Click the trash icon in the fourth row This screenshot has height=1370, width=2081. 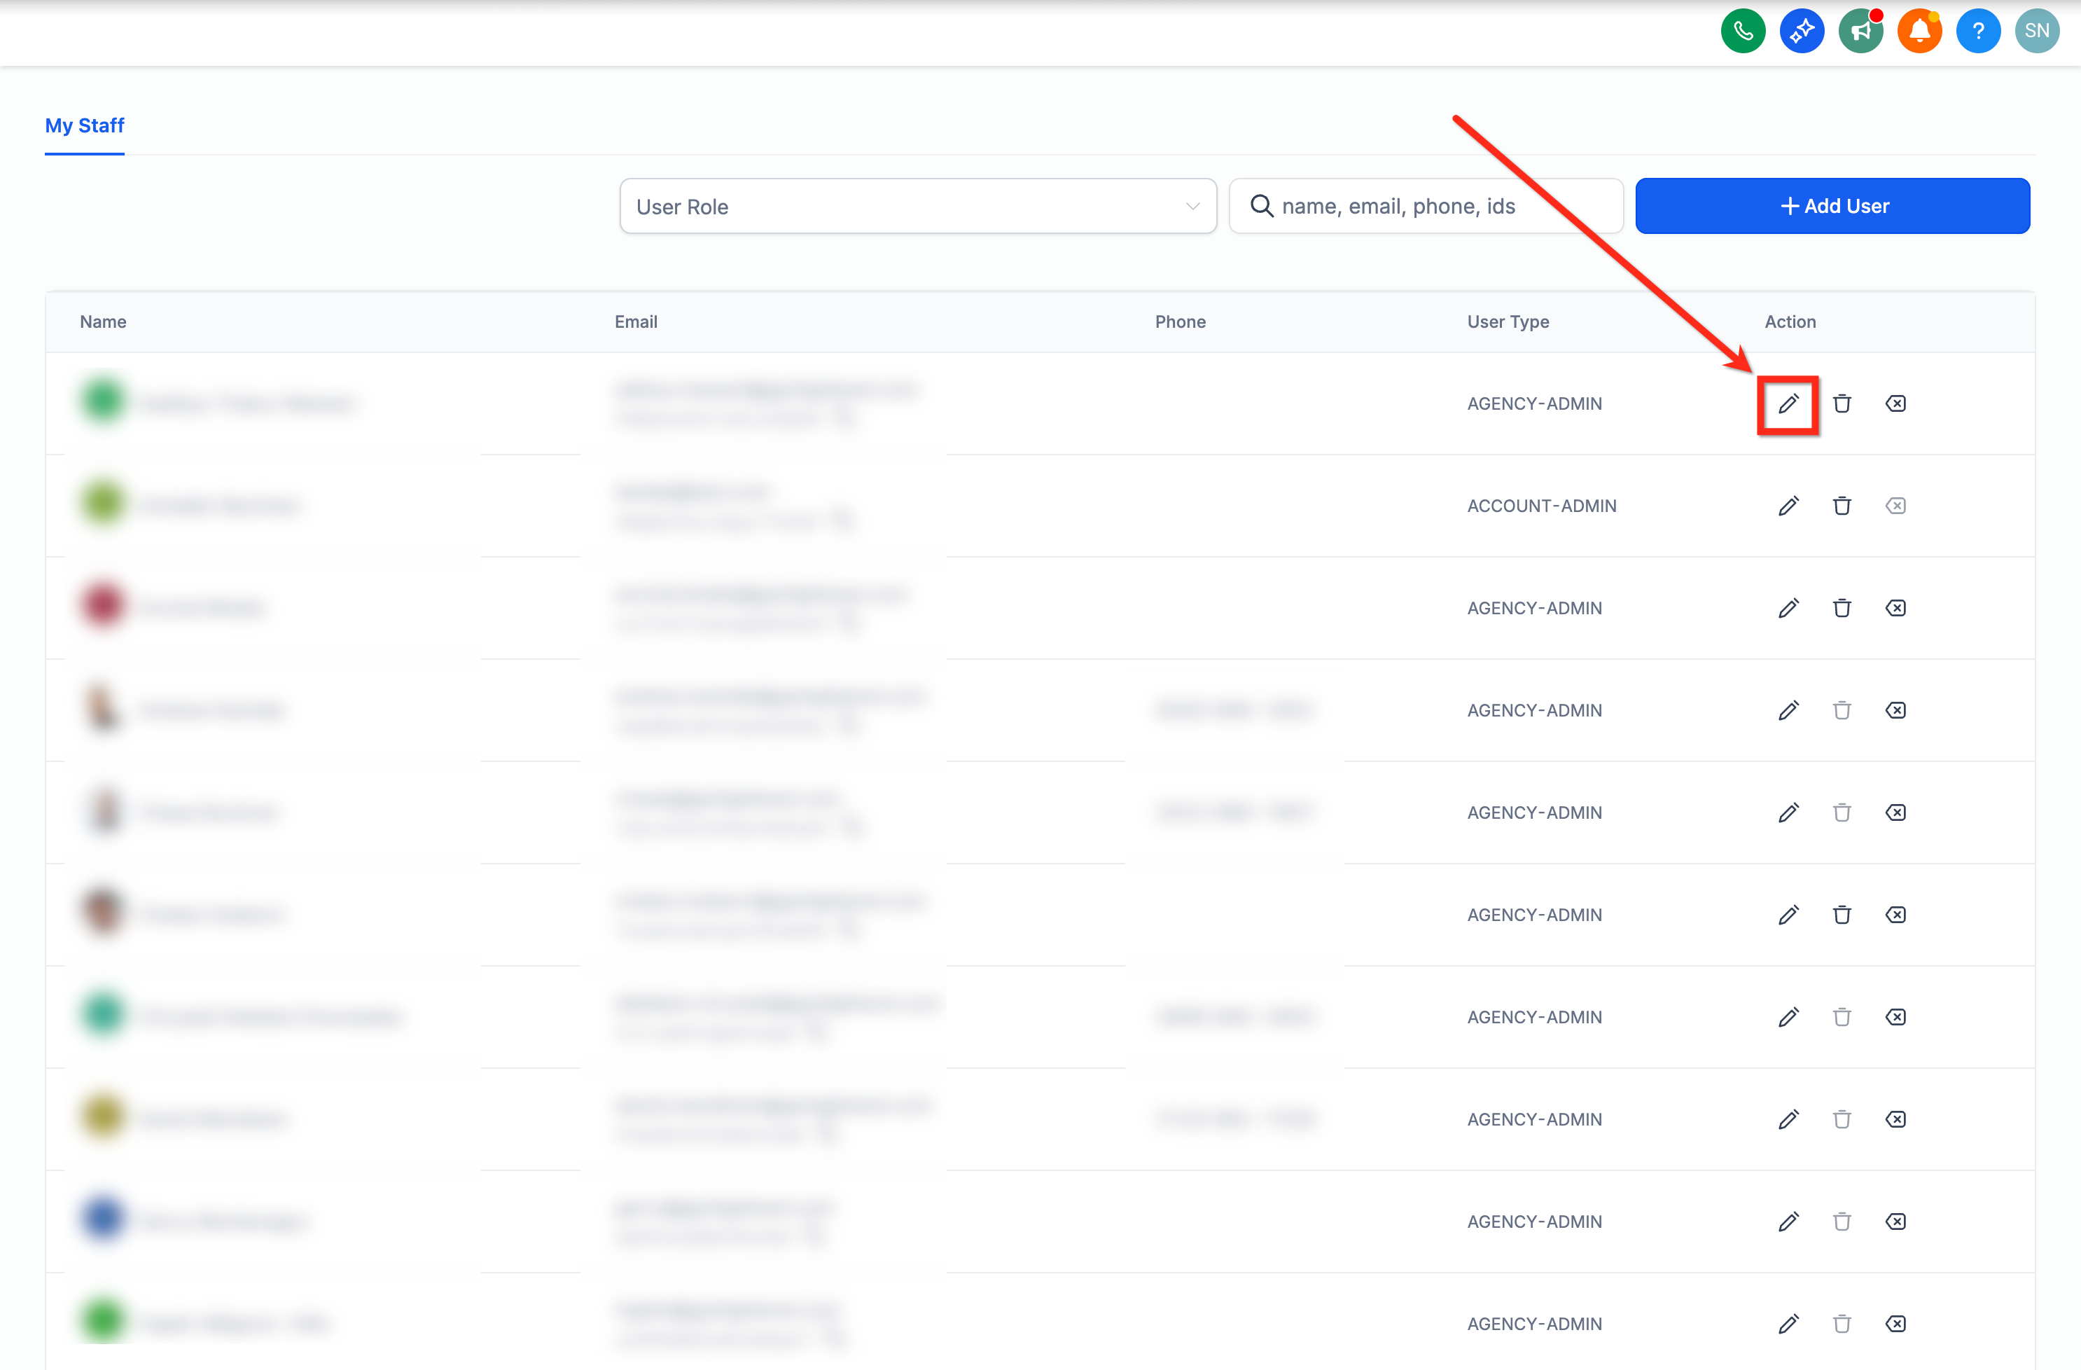pos(1842,711)
